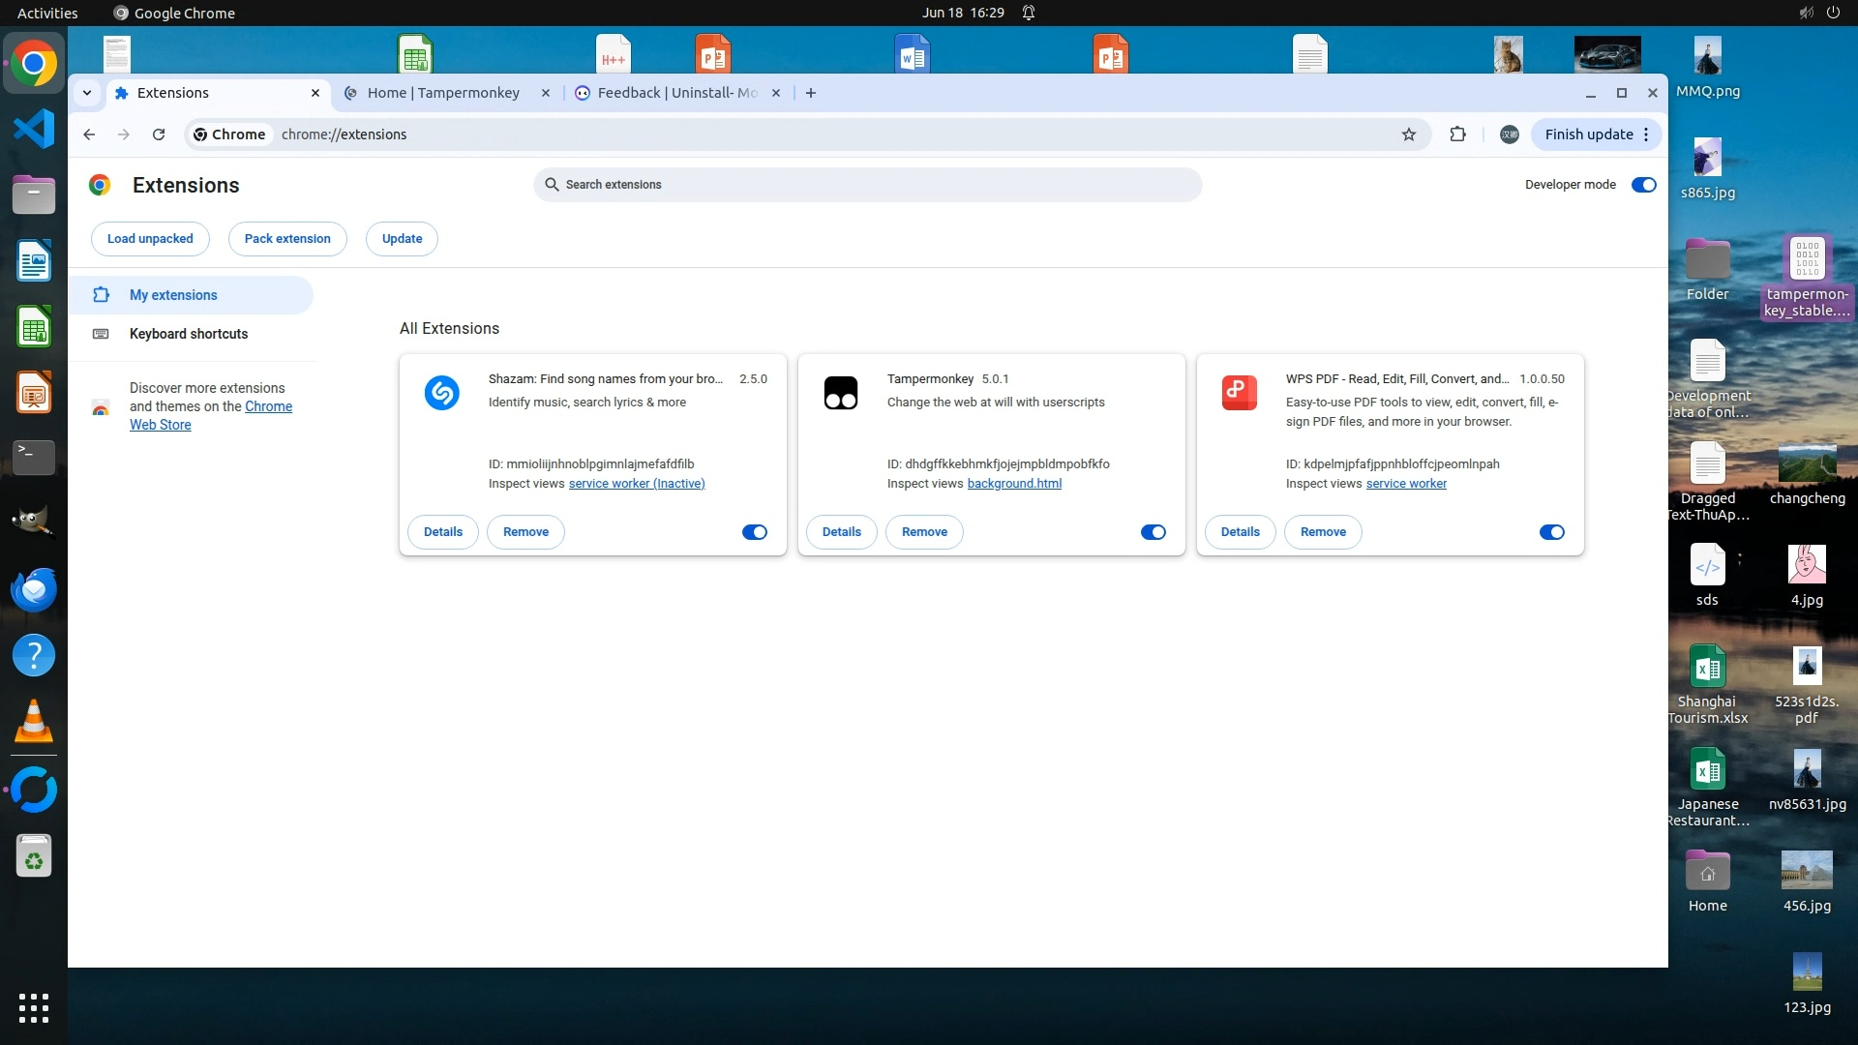Click the Shazam extension logo
The image size is (1858, 1045).
tap(441, 393)
